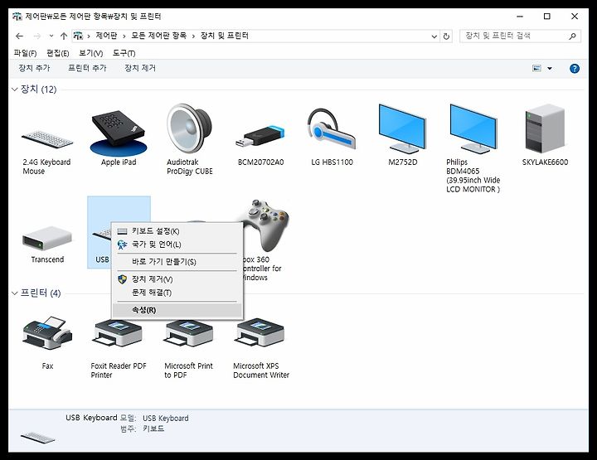Choose 국가 및 언어(L) from context menu
597x460 pixels.
coord(177,245)
